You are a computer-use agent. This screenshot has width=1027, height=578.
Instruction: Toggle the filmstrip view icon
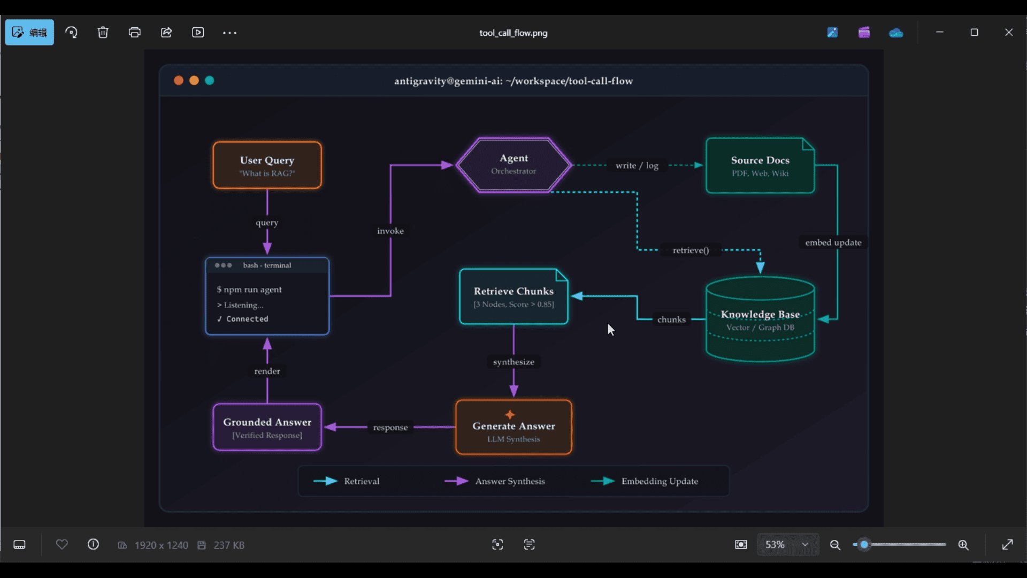click(x=20, y=545)
